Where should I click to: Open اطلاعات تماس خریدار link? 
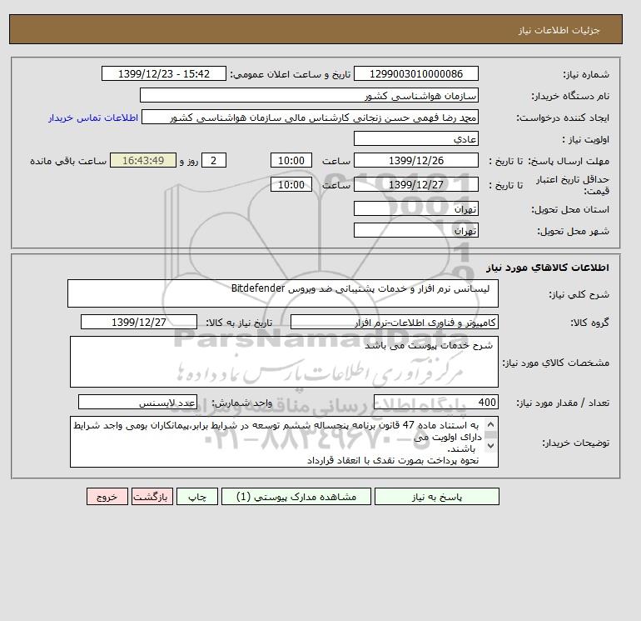[93, 118]
